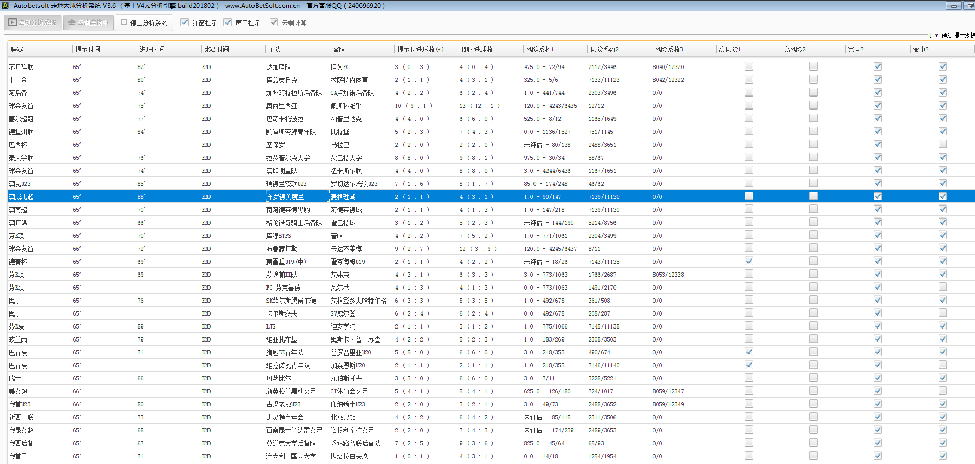Sort the table by 风险系数1
This screenshot has width=975, height=464.
[x=540, y=49]
